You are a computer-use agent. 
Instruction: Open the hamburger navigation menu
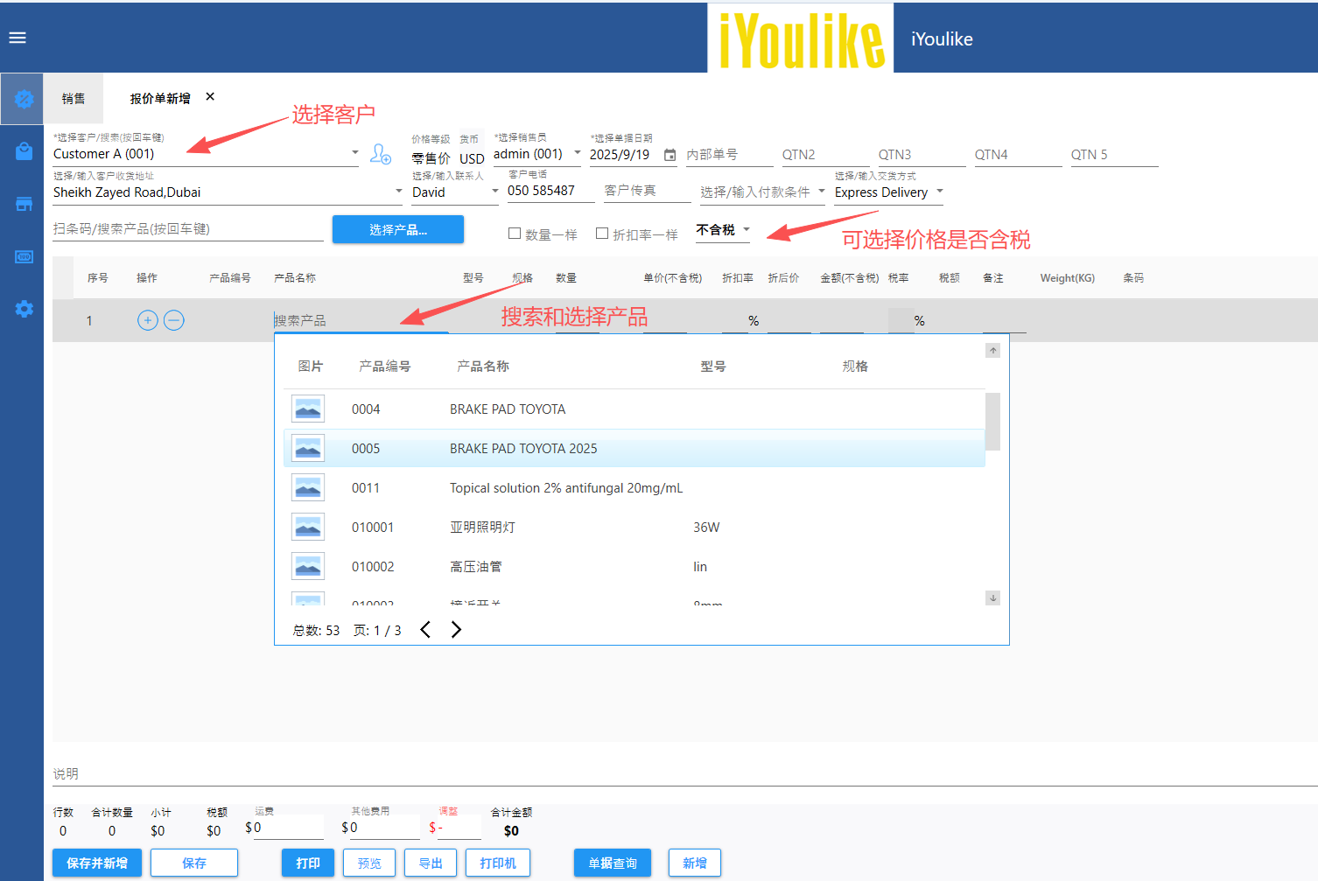[x=18, y=38]
